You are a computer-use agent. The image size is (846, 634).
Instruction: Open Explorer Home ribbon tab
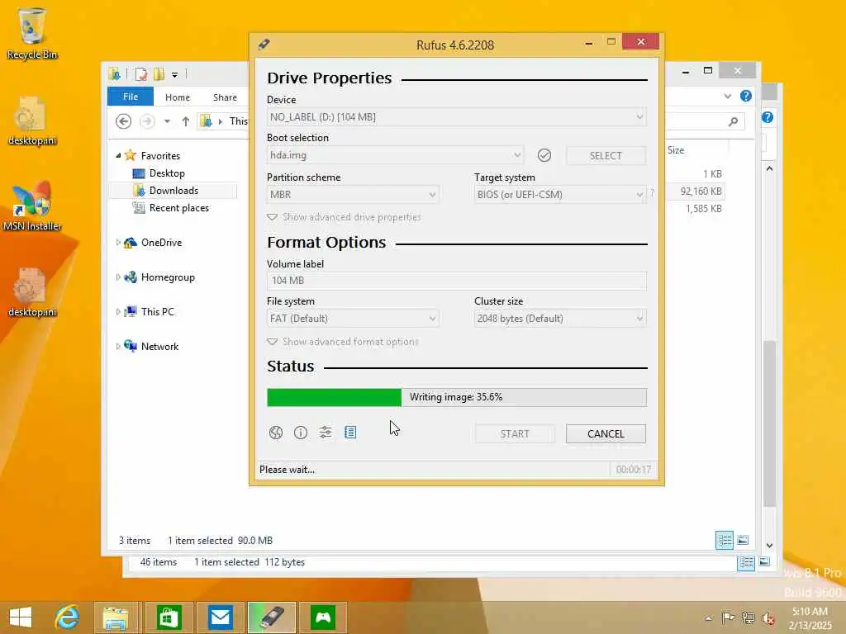pyautogui.click(x=178, y=97)
